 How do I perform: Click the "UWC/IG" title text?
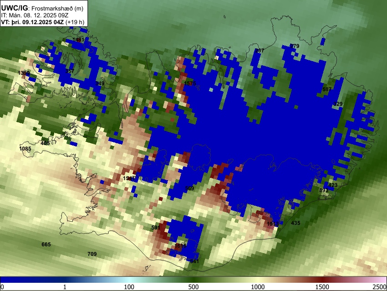pos(14,8)
